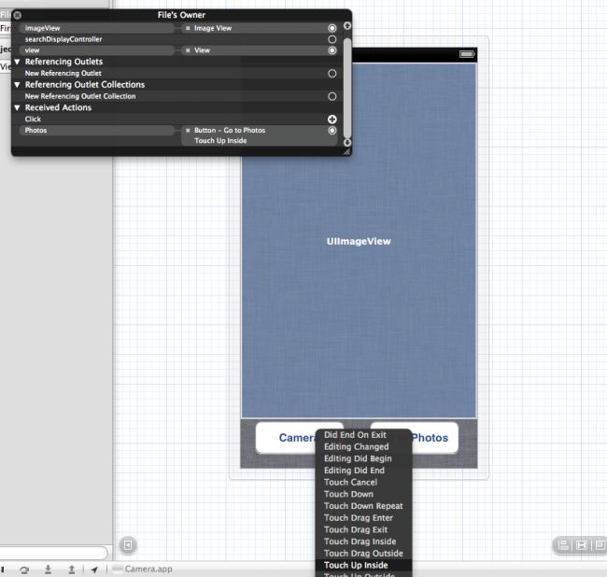Click the filter search field at bottom left
The image size is (607, 577).
(53, 552)
